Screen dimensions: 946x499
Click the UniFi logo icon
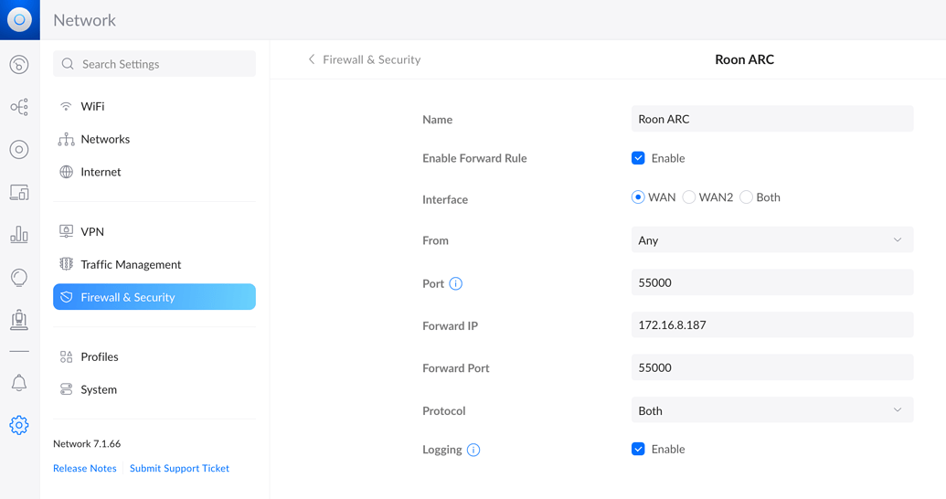[x=19, y=19]
